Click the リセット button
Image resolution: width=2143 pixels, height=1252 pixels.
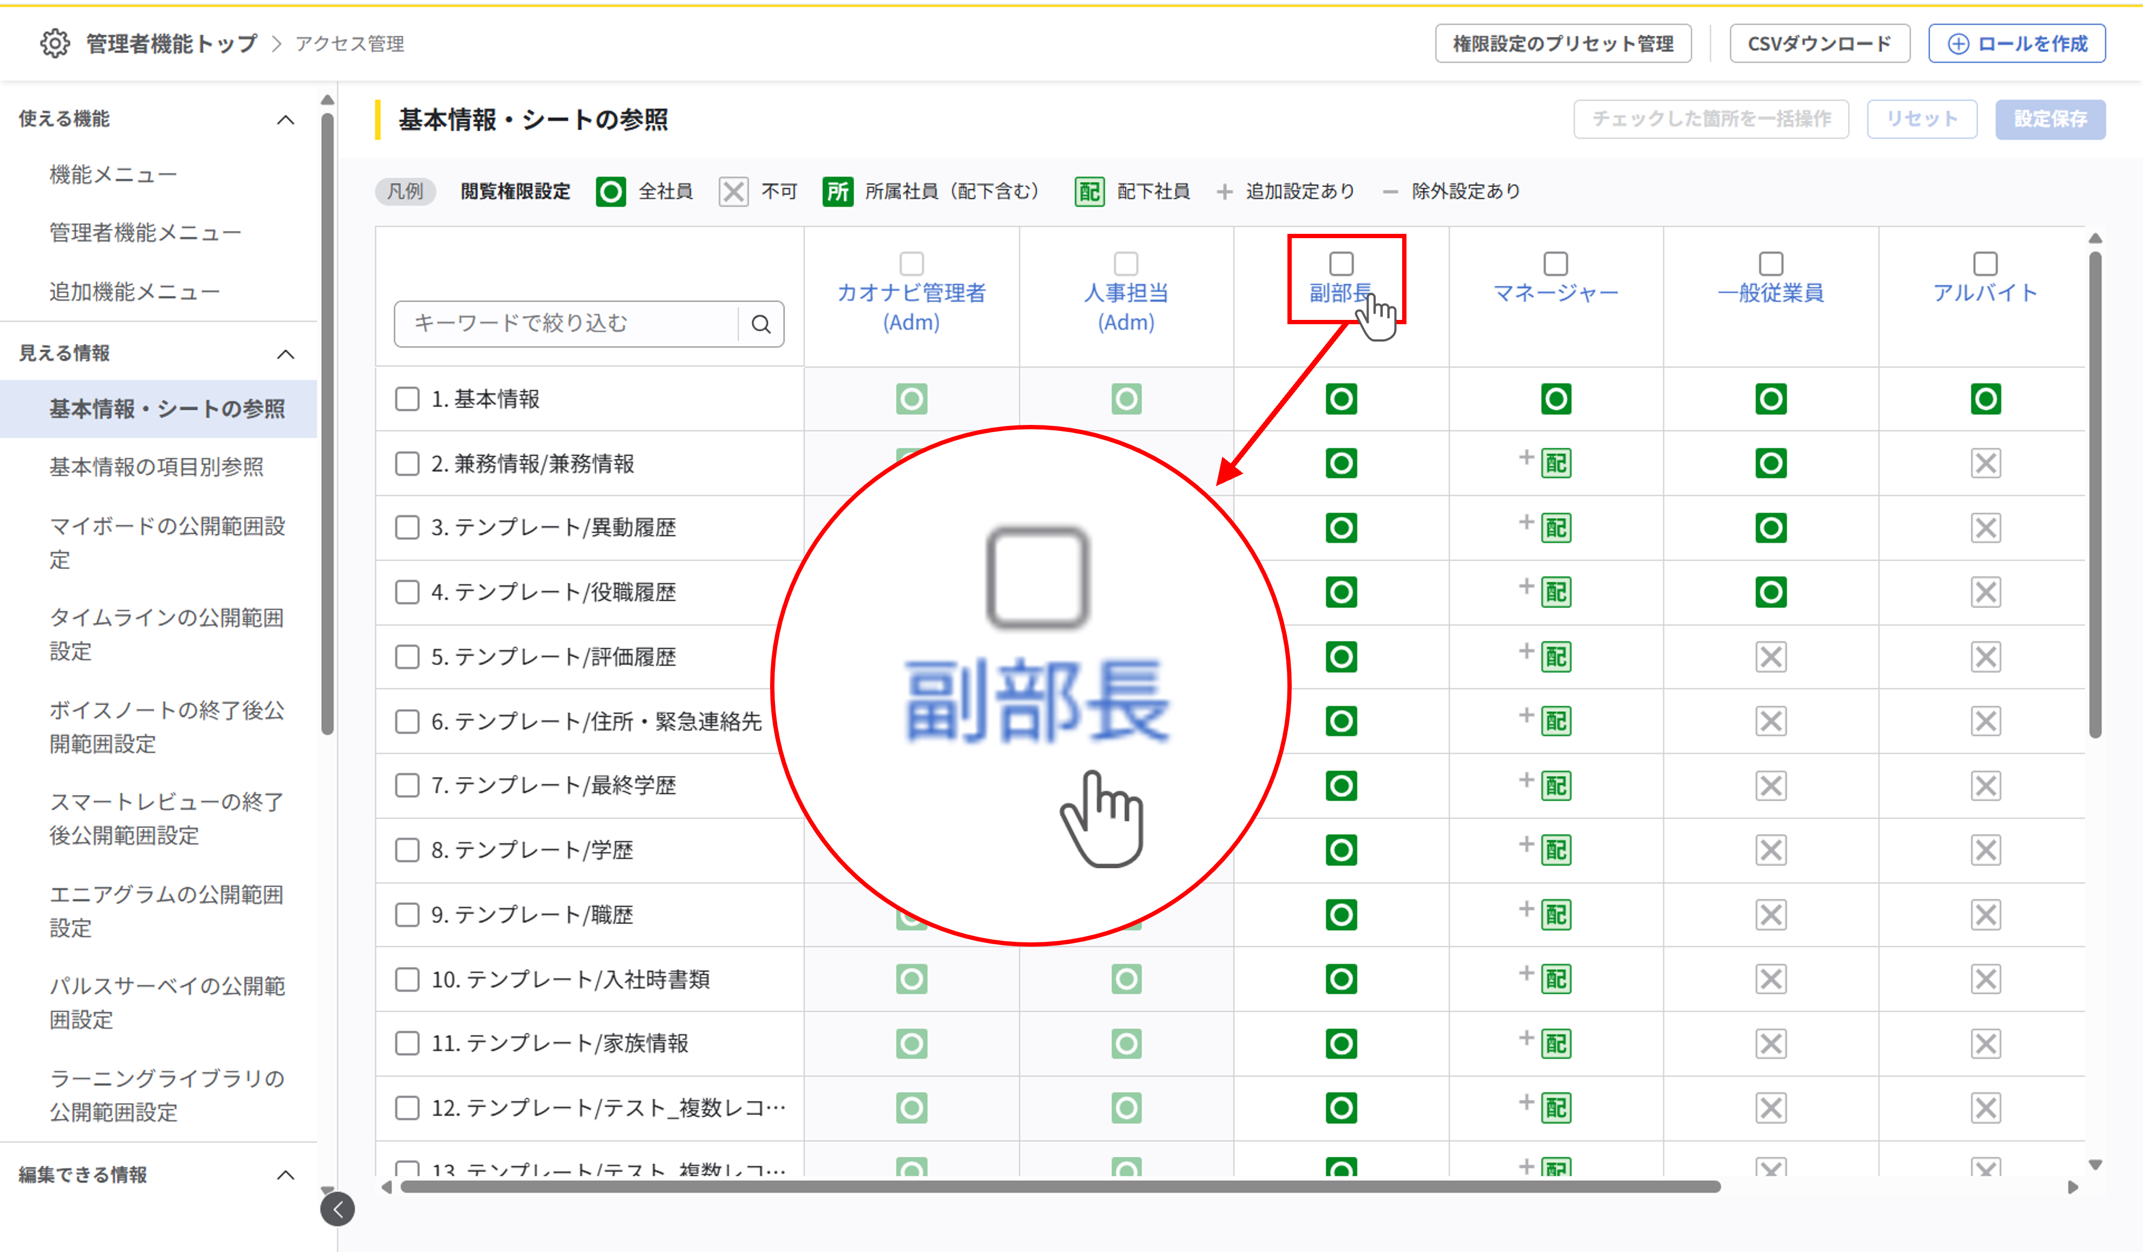pyautogui.click(x=1922, y=119)
